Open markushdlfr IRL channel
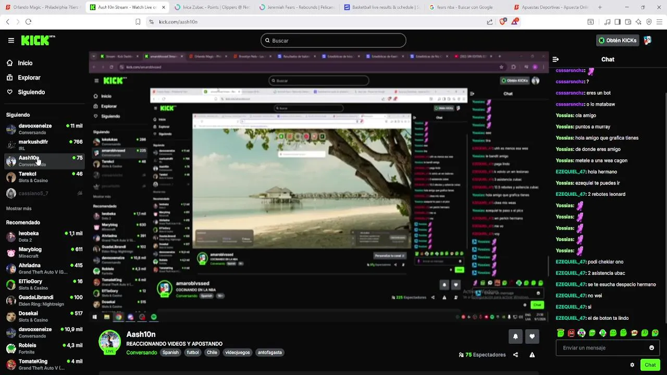The width and height of the screenshot is (667, 375). tap(44, 145)
